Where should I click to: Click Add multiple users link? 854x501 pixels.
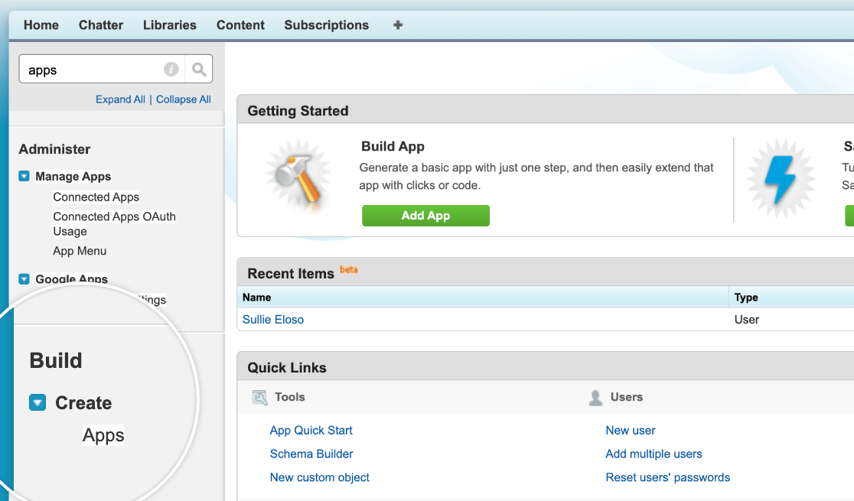click(x=654, y=454)
